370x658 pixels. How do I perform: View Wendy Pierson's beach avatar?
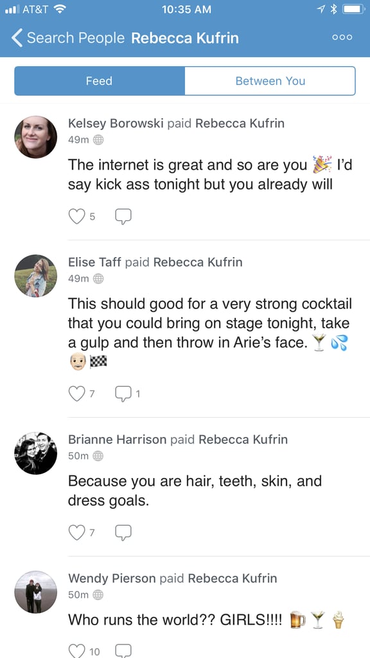click(x=36, y=592)
